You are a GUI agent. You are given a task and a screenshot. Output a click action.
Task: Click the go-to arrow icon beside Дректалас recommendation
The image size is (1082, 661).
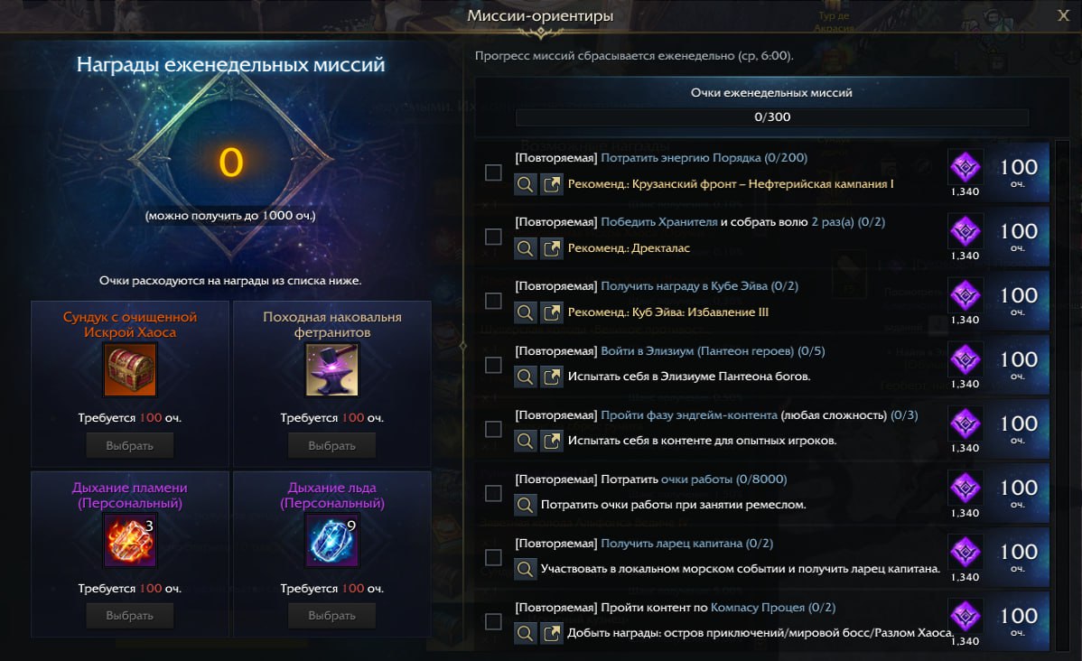pyautogui.click(x=551, y=248)
